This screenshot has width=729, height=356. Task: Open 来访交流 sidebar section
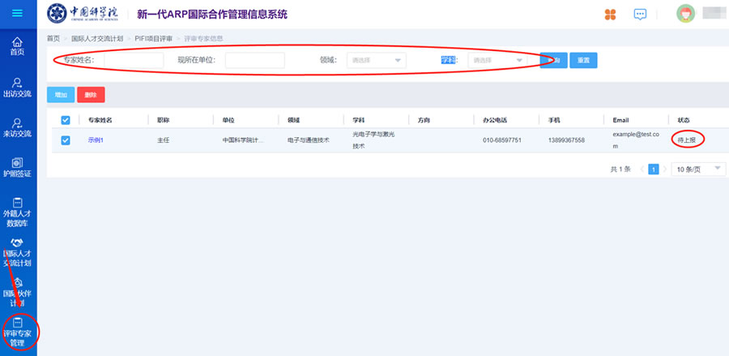(18, 127)
